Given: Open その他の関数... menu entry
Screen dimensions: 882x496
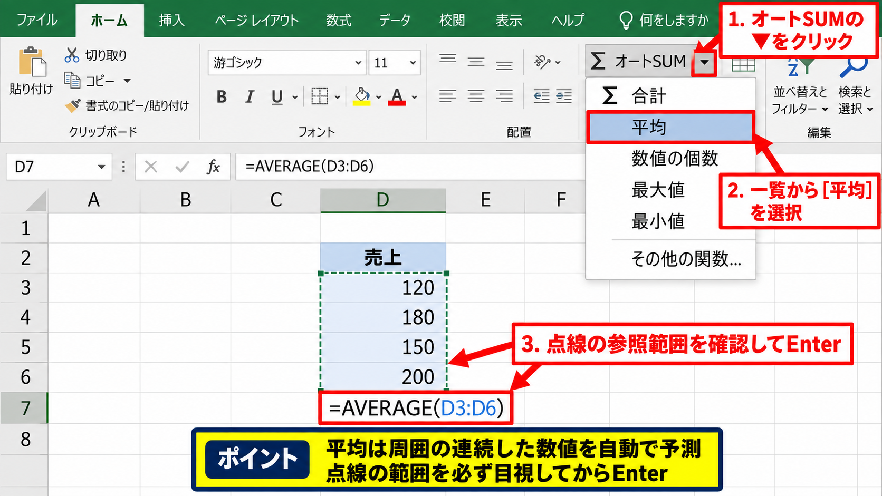Looking at the screenshot, I should pyautogui.click(x=670, y=259).
